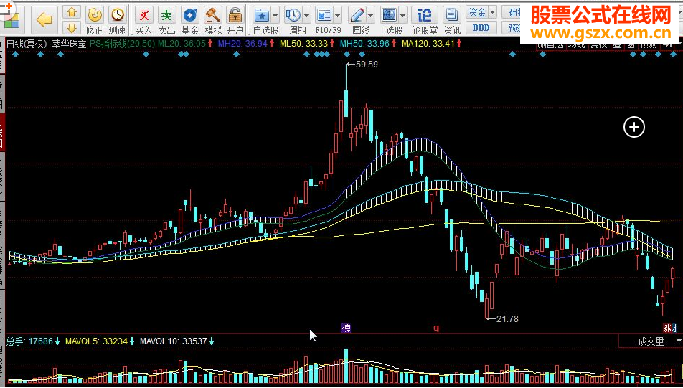The height and width of the screenshot is (388, 683).
Task: Open the 测速 speed test tool
Action: point(117,21)
